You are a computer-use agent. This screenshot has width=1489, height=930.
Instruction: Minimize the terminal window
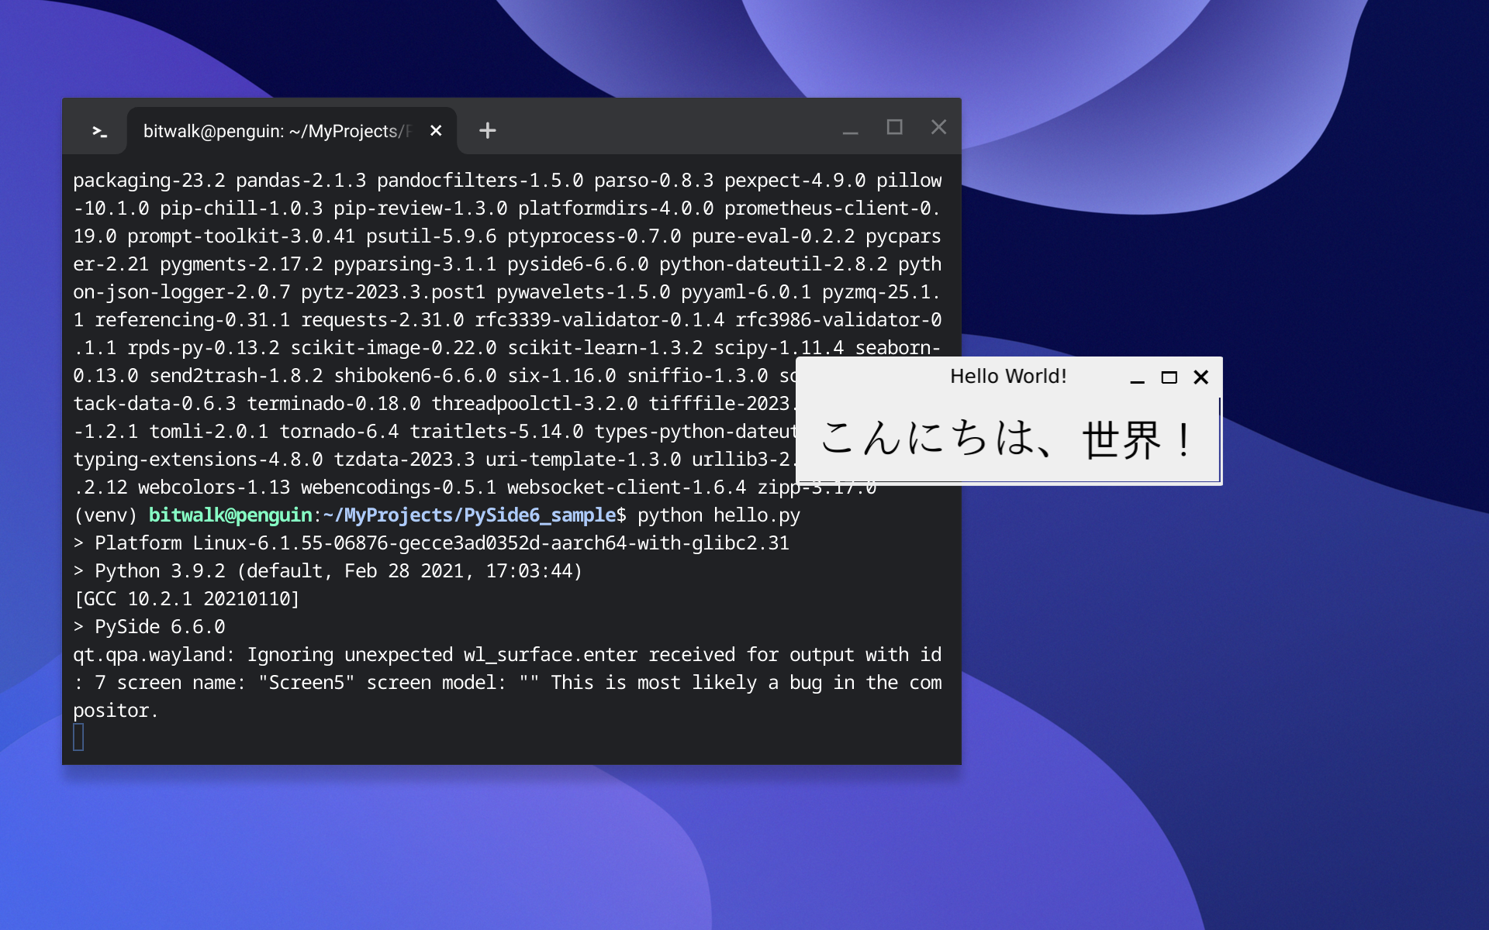click(850, 129)
